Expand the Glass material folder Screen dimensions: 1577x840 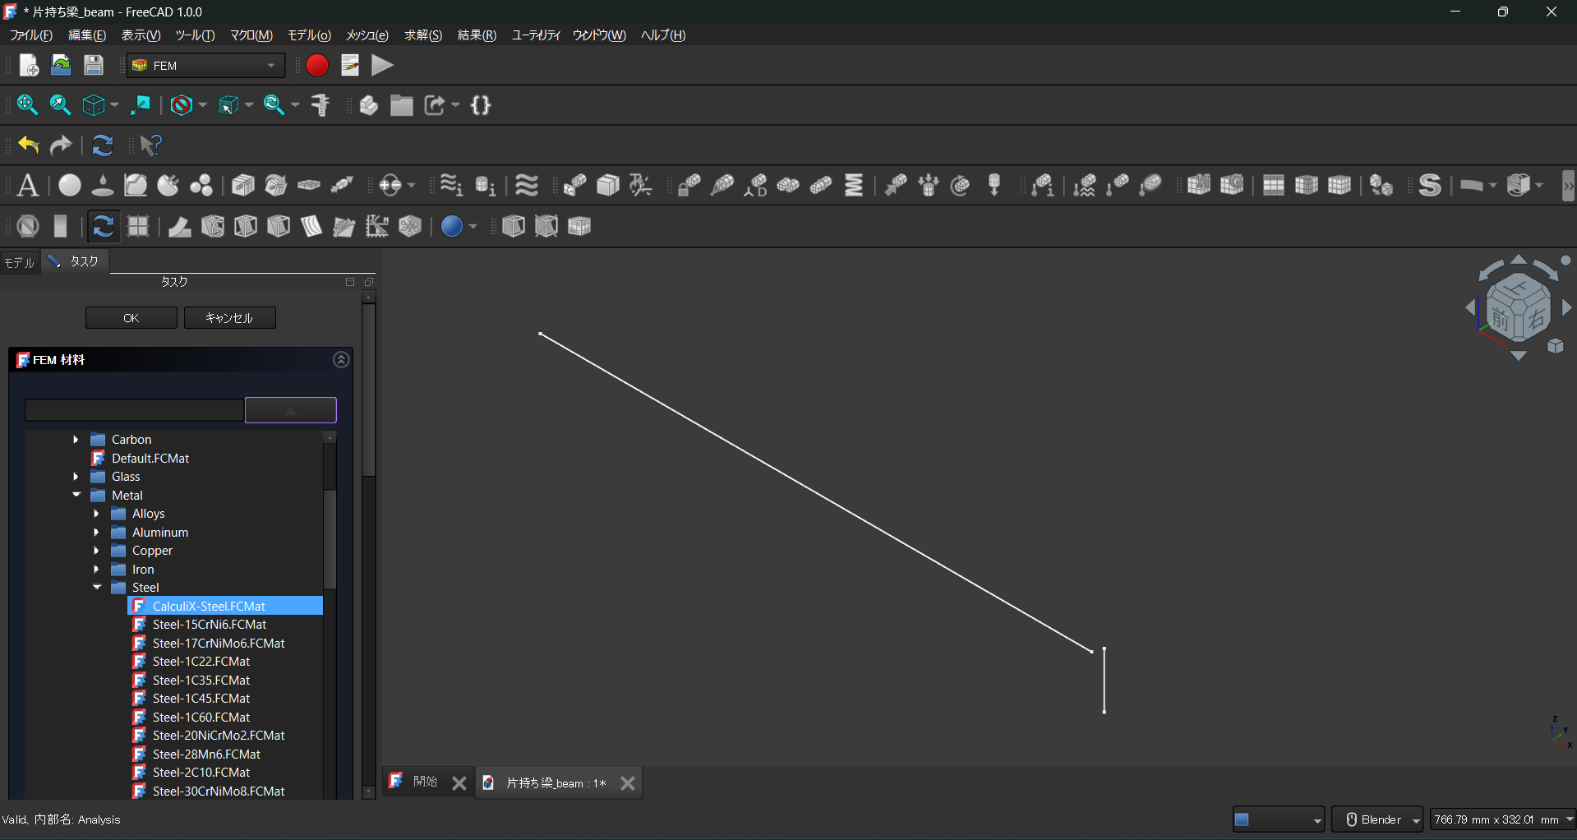point(76,477)
